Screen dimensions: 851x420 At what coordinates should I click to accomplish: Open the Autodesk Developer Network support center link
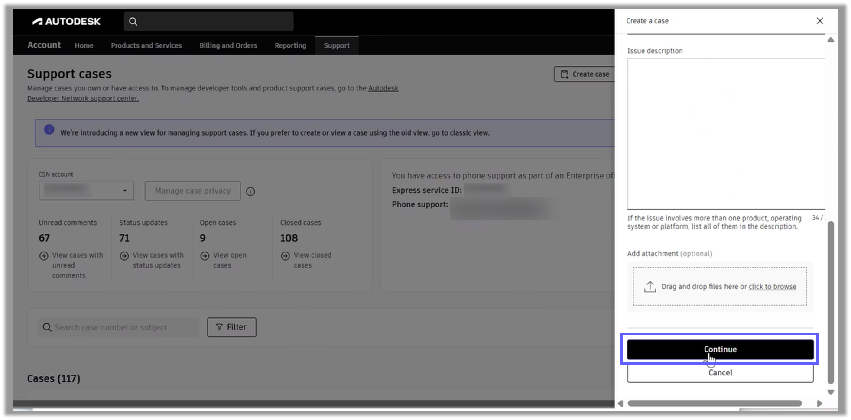click(x=83, y=98)
